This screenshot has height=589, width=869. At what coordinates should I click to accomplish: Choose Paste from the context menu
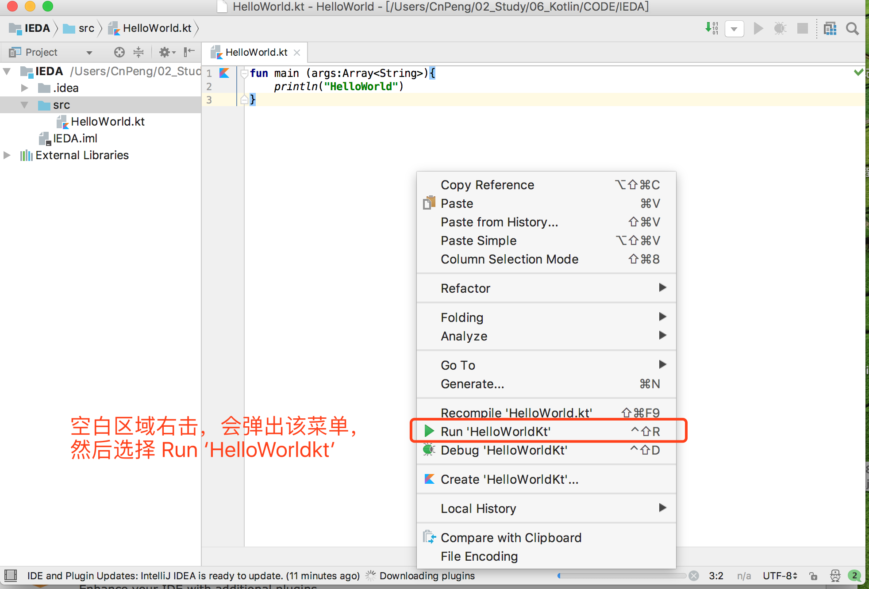click(546, 203)
